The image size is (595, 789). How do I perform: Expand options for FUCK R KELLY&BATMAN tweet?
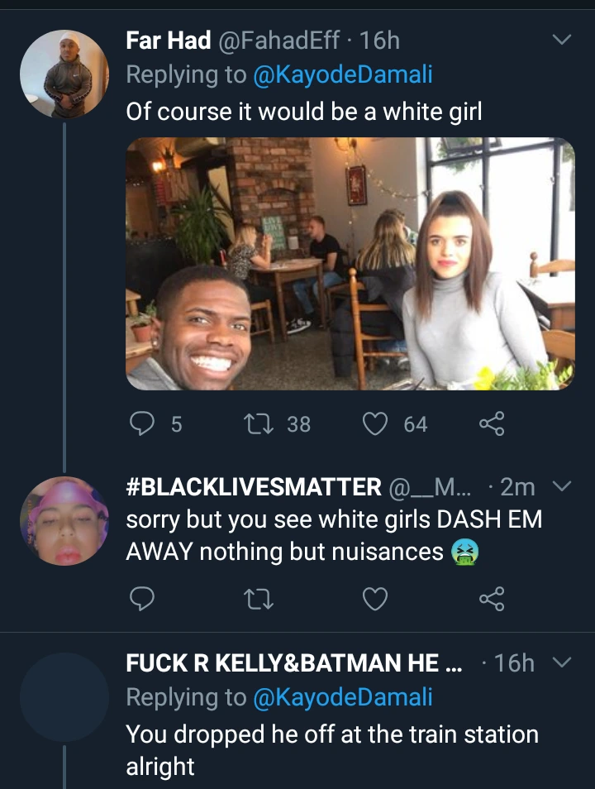pyautogui.click(x=562, y=662)
